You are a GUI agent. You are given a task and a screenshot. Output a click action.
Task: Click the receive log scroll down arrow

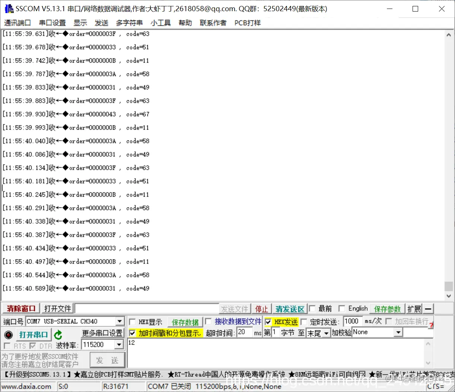[x=449, y=296]
